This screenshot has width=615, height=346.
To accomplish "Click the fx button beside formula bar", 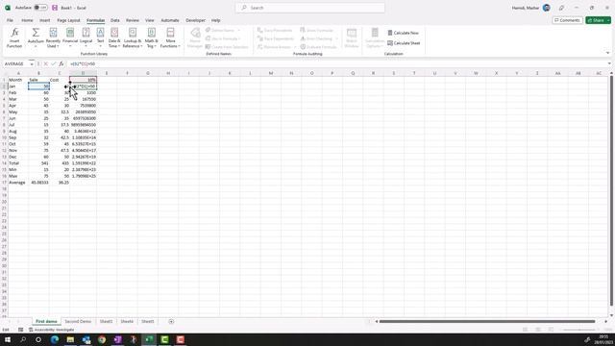I will click(x=61, y=64).
